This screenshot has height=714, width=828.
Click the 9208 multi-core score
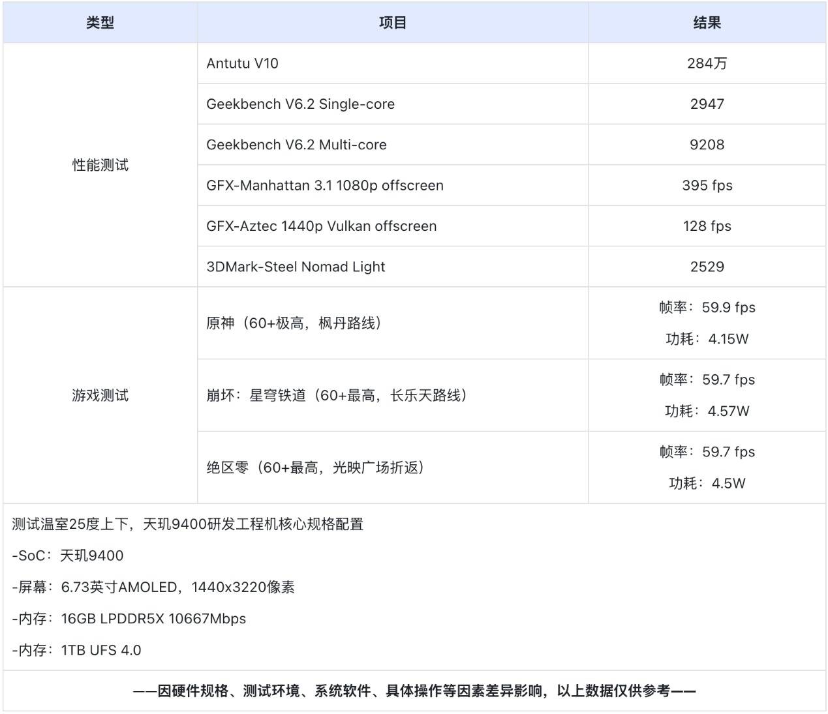(707, 145)
